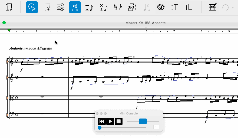238x138 pixels.
Task: Stop playback in the Mini Console
Action: pyautogui.click(x=118, y=121)
